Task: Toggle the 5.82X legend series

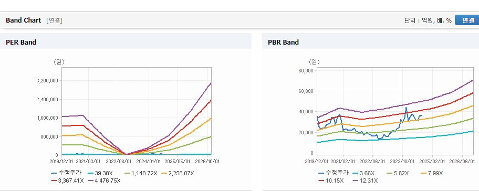Action: tap(398, 173)
